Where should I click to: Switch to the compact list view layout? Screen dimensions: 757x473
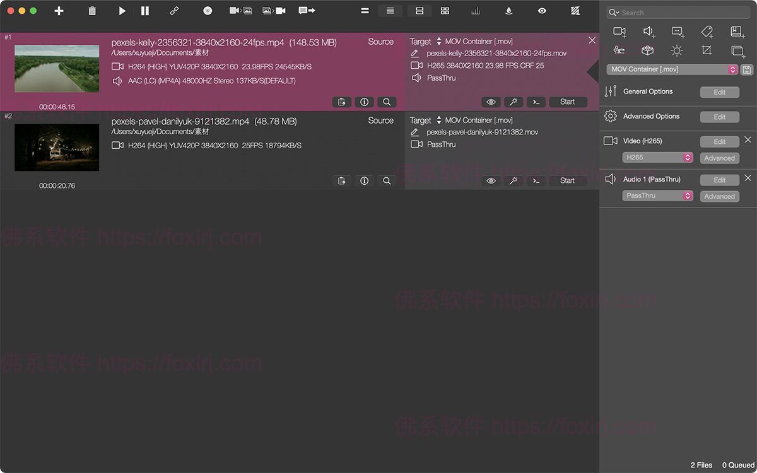coord(390,11)
